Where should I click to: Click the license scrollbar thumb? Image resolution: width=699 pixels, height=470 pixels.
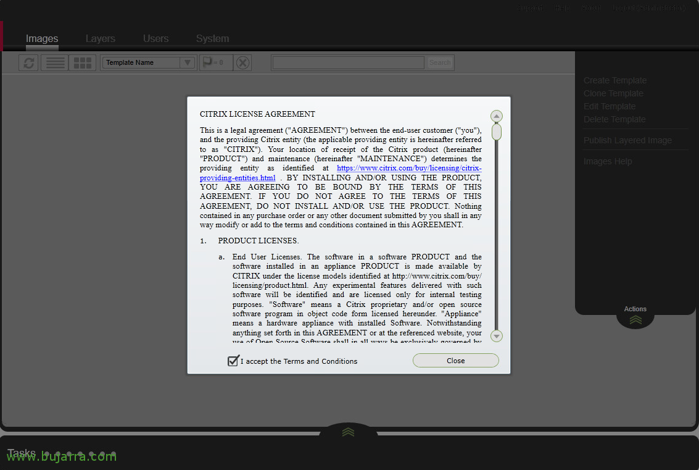click(x=496, y=132)
